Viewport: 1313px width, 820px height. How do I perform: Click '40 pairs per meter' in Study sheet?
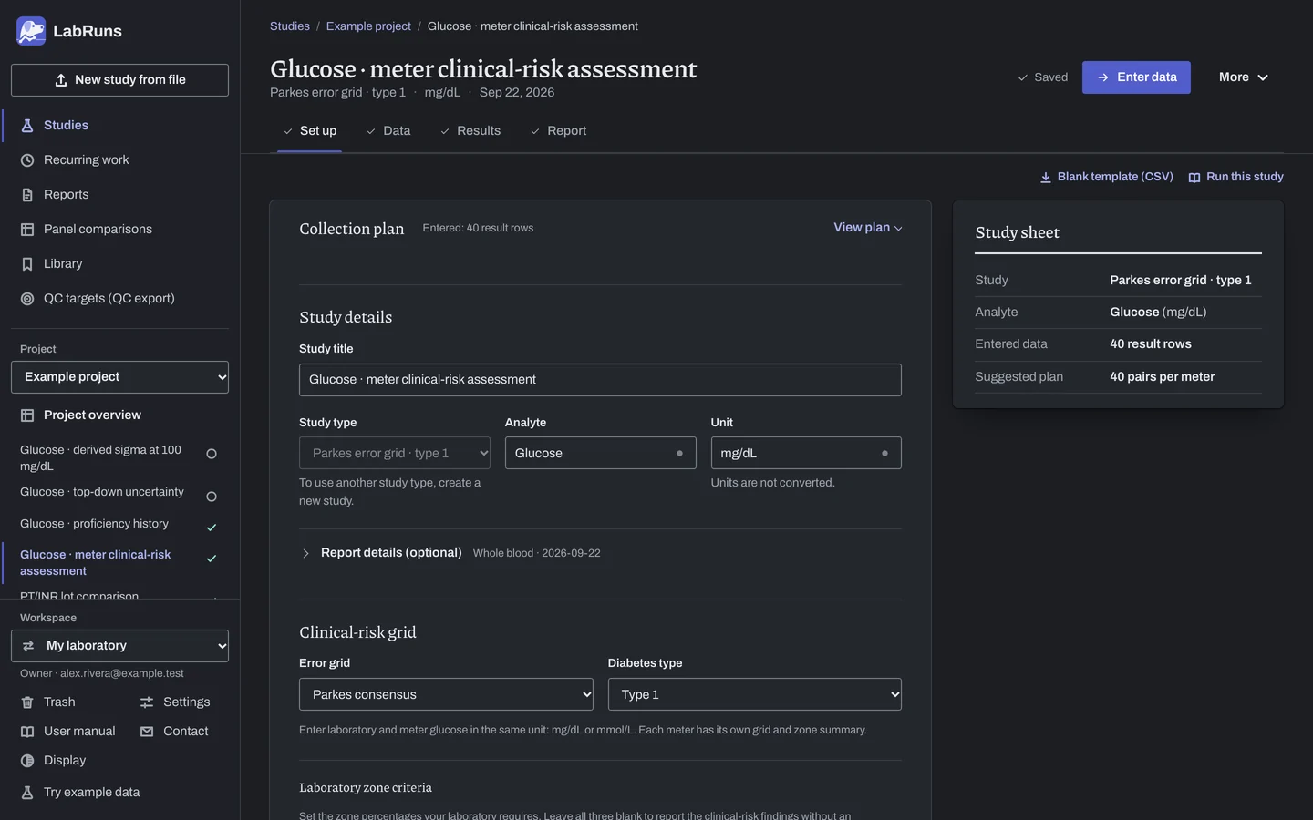1162,377
